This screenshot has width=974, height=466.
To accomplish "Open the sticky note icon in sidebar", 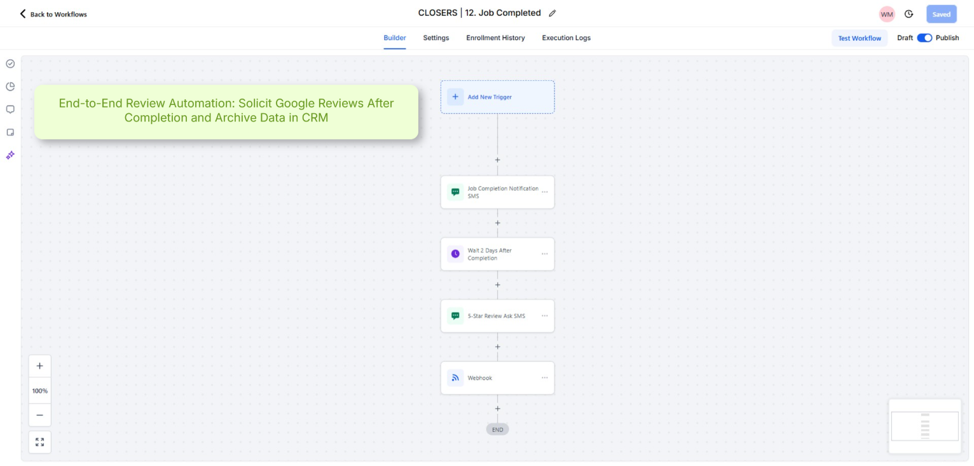I will [10, 132].
